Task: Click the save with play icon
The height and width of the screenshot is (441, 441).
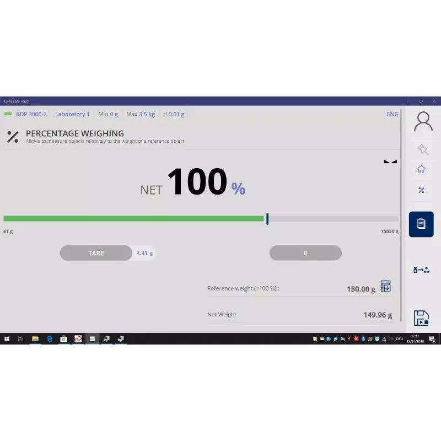Action: point(421,318)
